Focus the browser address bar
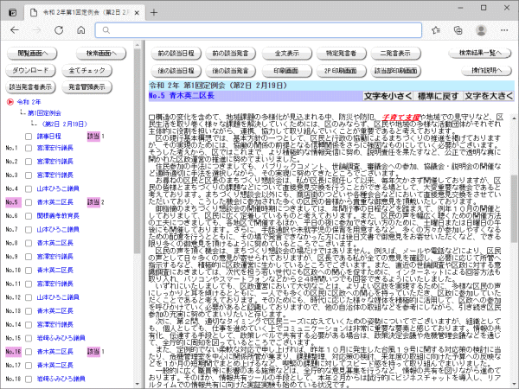Screen dimensions: 519x389 point(259,30)
